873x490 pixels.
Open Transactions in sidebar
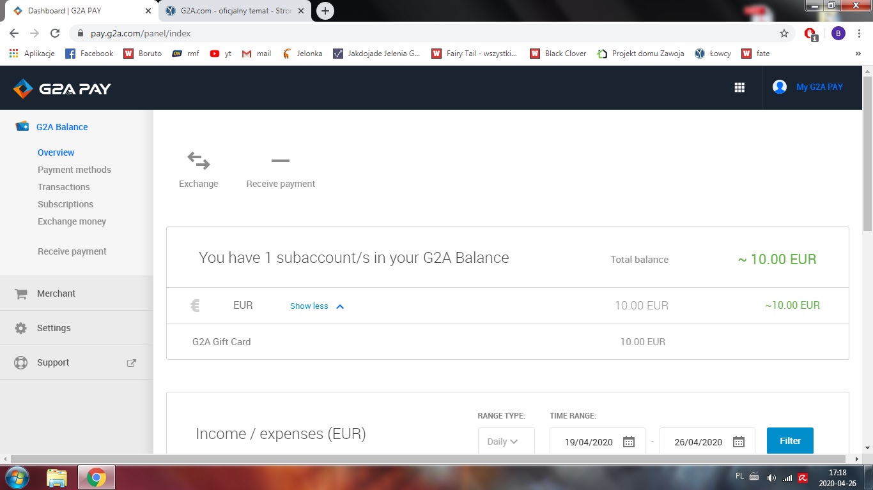pyautogui.click(x=63, y=187)
